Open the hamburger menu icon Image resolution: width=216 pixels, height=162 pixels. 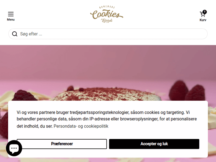[x=11, y=14]
